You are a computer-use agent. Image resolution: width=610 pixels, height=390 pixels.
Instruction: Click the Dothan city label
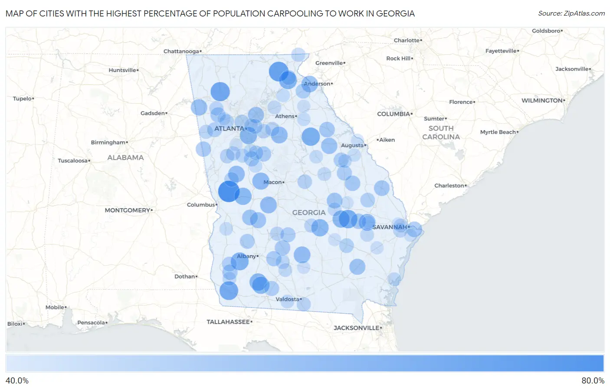184,276
